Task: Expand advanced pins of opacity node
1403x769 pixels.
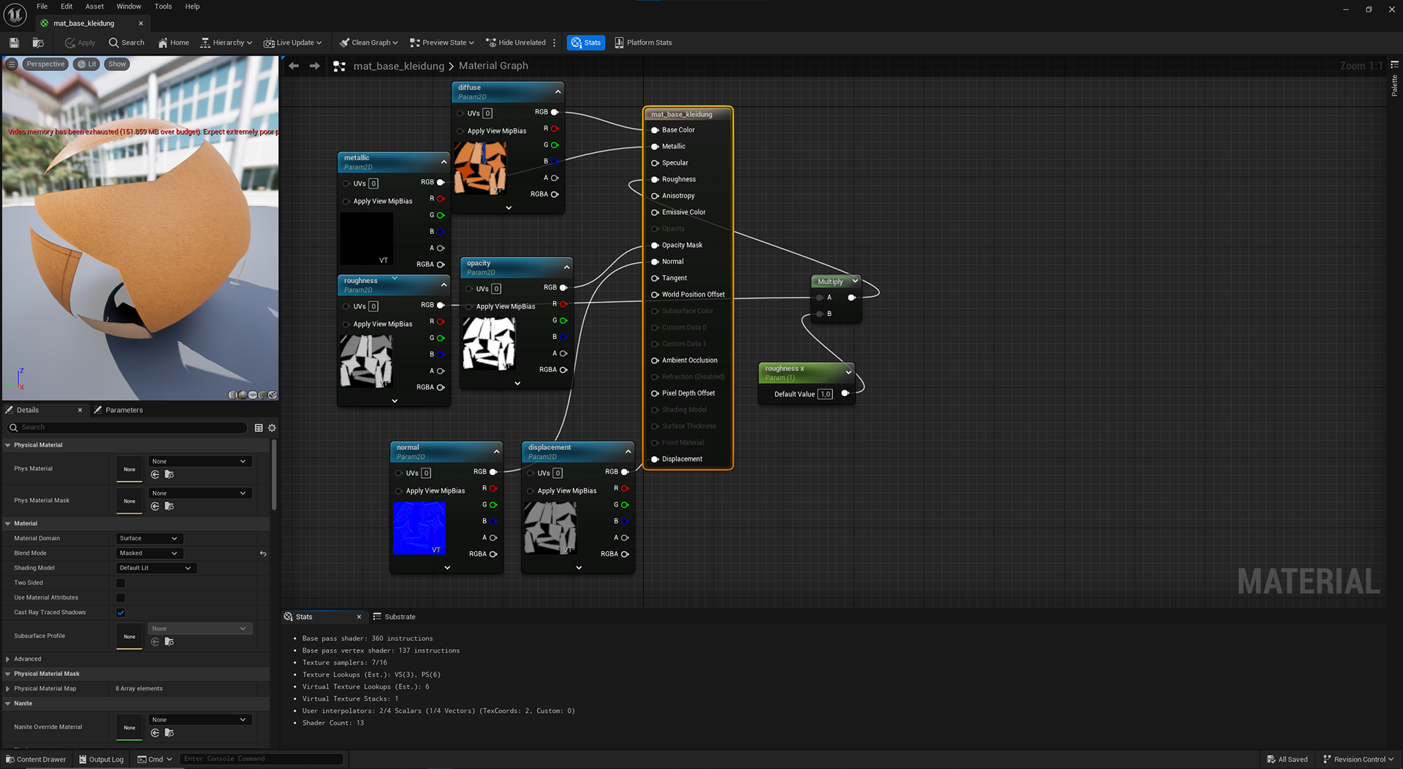Action: coord(517,383)
